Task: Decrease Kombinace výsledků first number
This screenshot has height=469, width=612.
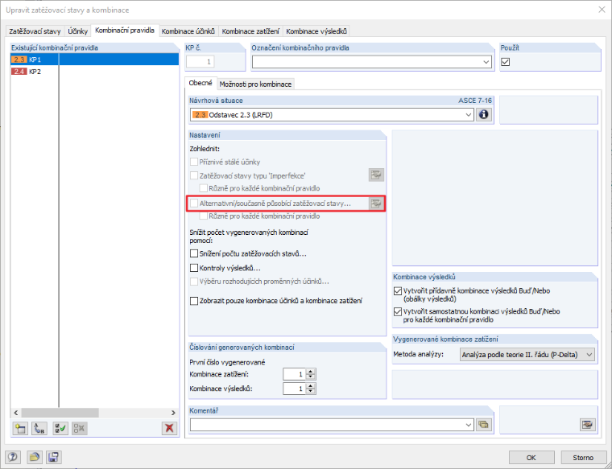Action: [311, 392]
